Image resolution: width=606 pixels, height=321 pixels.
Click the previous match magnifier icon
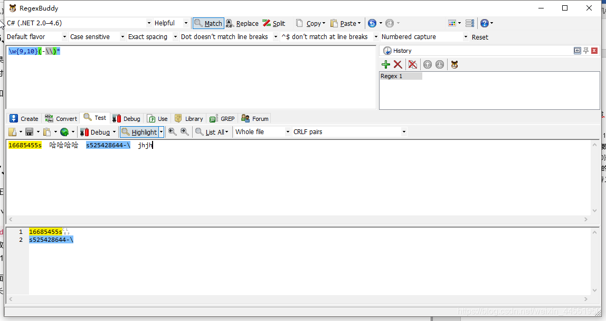click(x=173, y=132)
